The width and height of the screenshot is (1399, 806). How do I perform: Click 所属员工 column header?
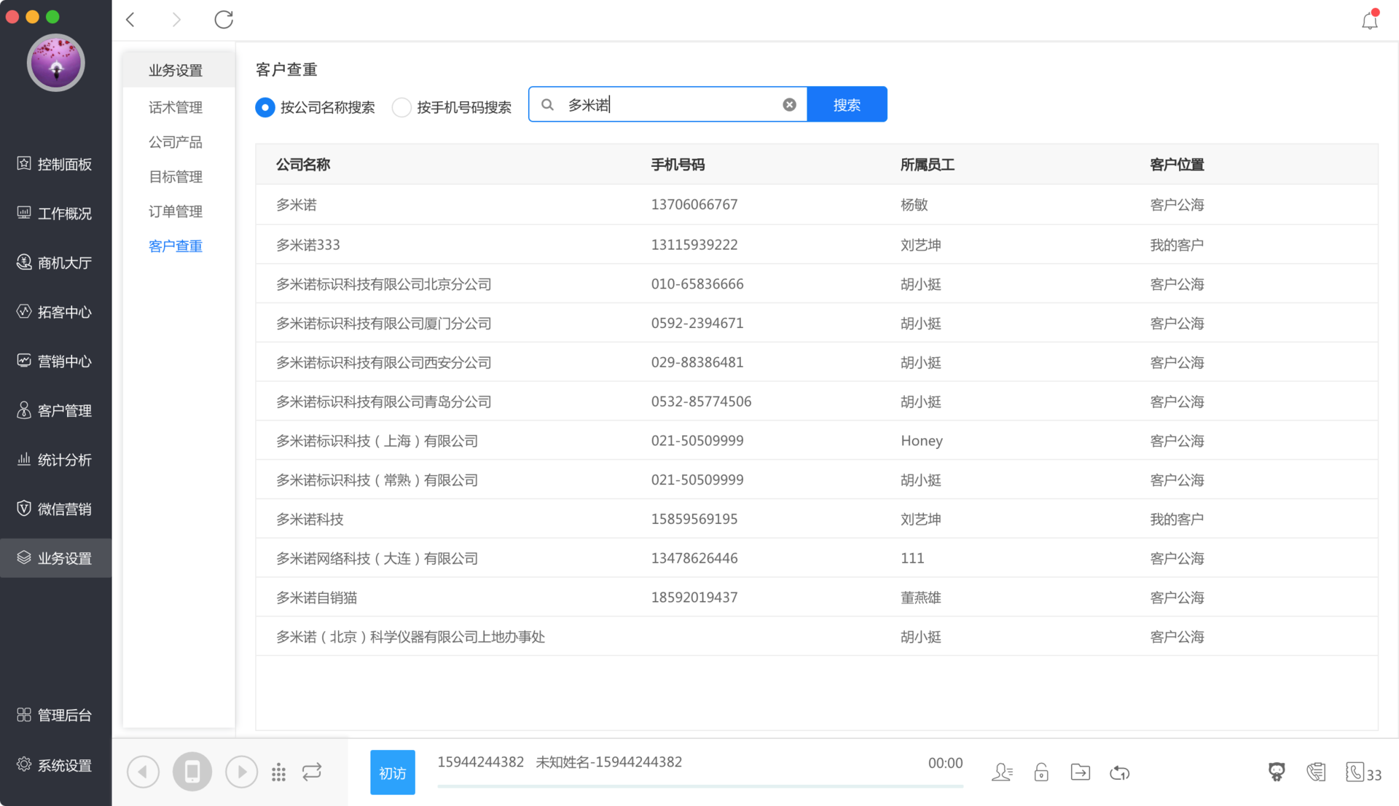[928, 165]
